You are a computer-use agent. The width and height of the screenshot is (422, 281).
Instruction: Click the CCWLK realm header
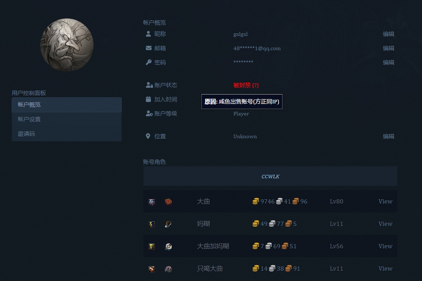pyautogui.click(x=270, y=176)
